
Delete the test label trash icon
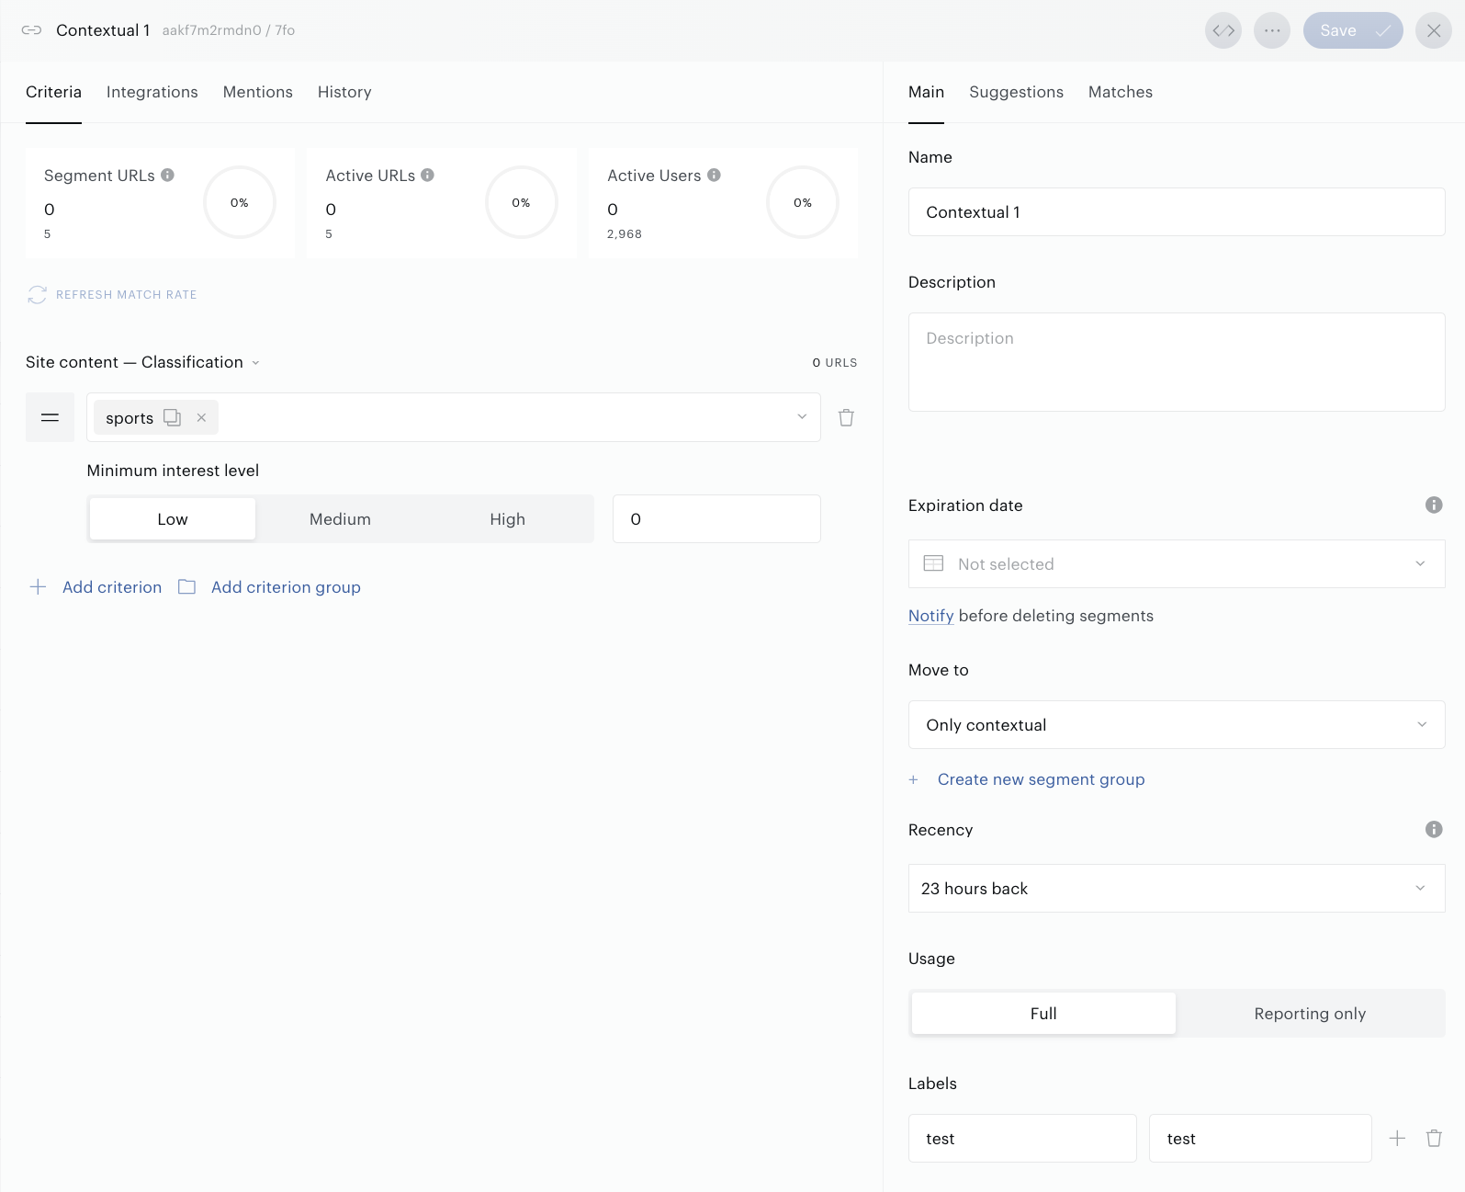[1433, 1138]
